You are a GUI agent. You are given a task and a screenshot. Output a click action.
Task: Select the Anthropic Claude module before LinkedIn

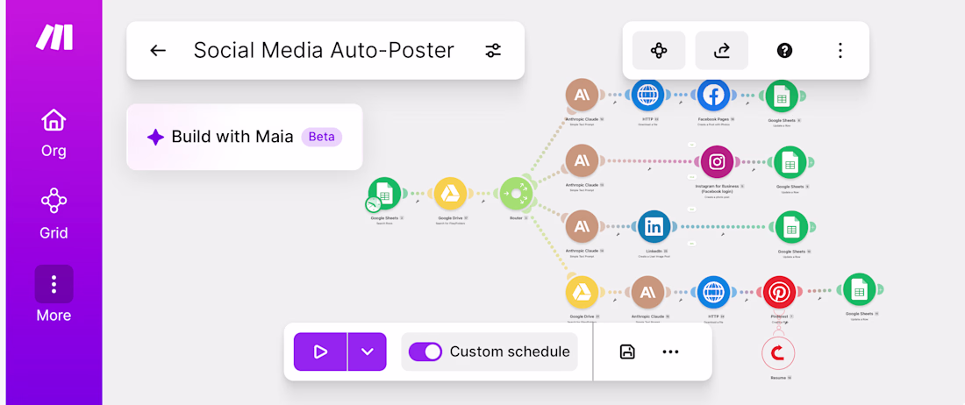582,227
